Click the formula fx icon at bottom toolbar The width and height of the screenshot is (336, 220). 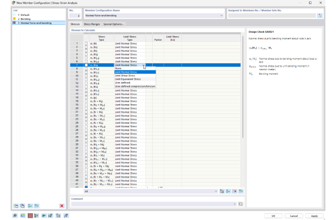(x=66, y=216)
